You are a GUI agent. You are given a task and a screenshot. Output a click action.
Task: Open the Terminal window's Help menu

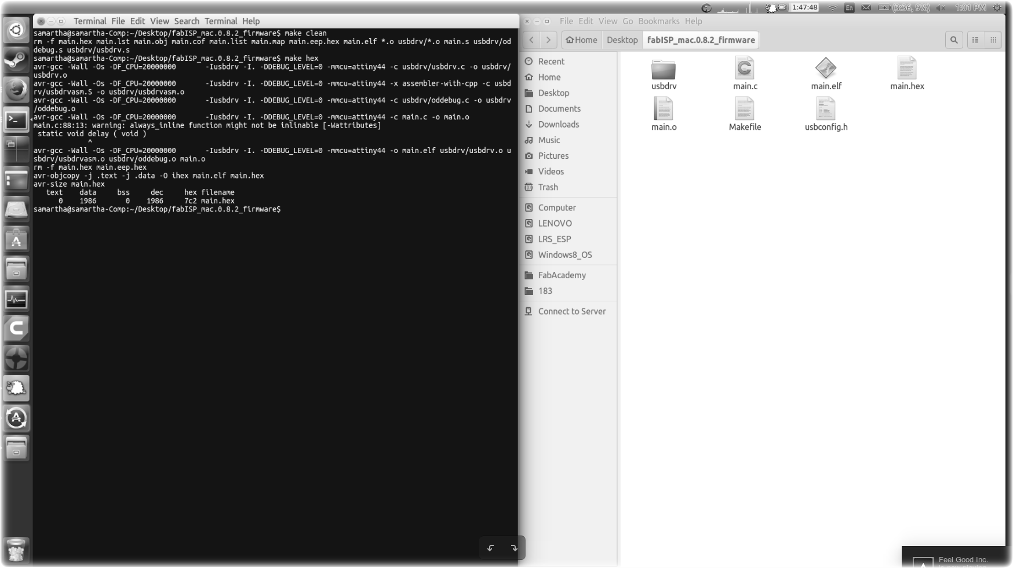point(251,21)
